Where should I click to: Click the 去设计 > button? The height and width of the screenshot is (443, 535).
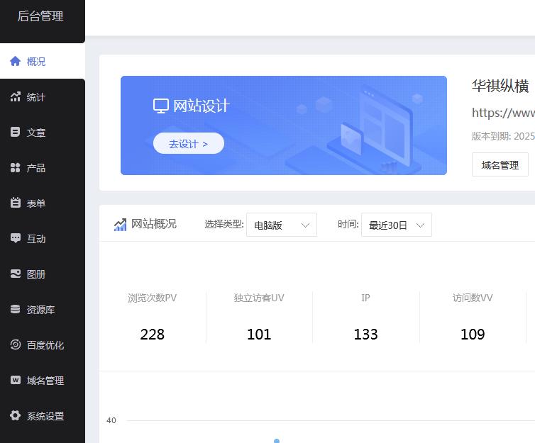tap(189, 143)
